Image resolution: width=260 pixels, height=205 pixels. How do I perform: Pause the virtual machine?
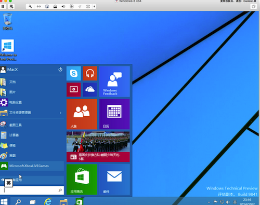[3, 7]
